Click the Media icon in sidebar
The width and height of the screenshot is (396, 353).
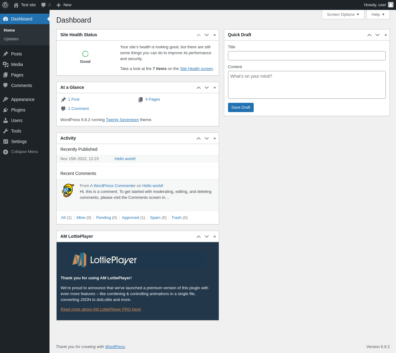coord(6,64)
